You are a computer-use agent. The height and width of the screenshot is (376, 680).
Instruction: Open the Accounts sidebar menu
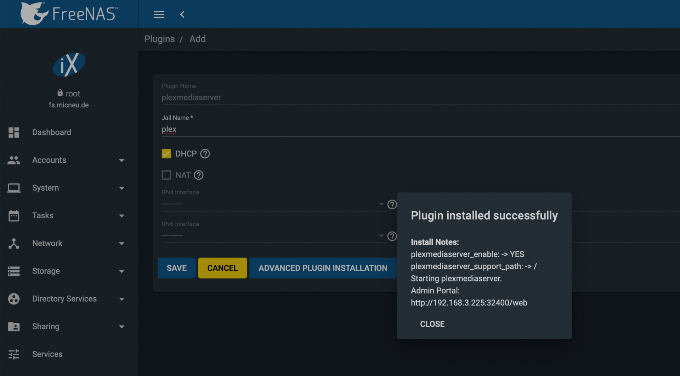click(69, 160)
